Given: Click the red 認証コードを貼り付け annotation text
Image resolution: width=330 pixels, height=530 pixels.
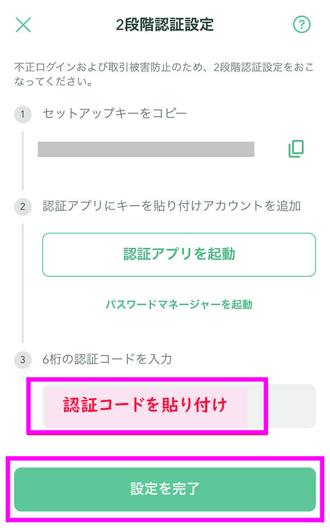Looking at the screenshot, I should [145, 405].
